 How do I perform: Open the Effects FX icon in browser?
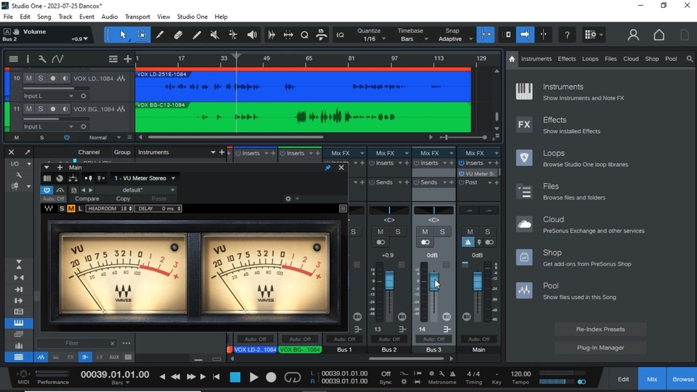coord(524,124)
